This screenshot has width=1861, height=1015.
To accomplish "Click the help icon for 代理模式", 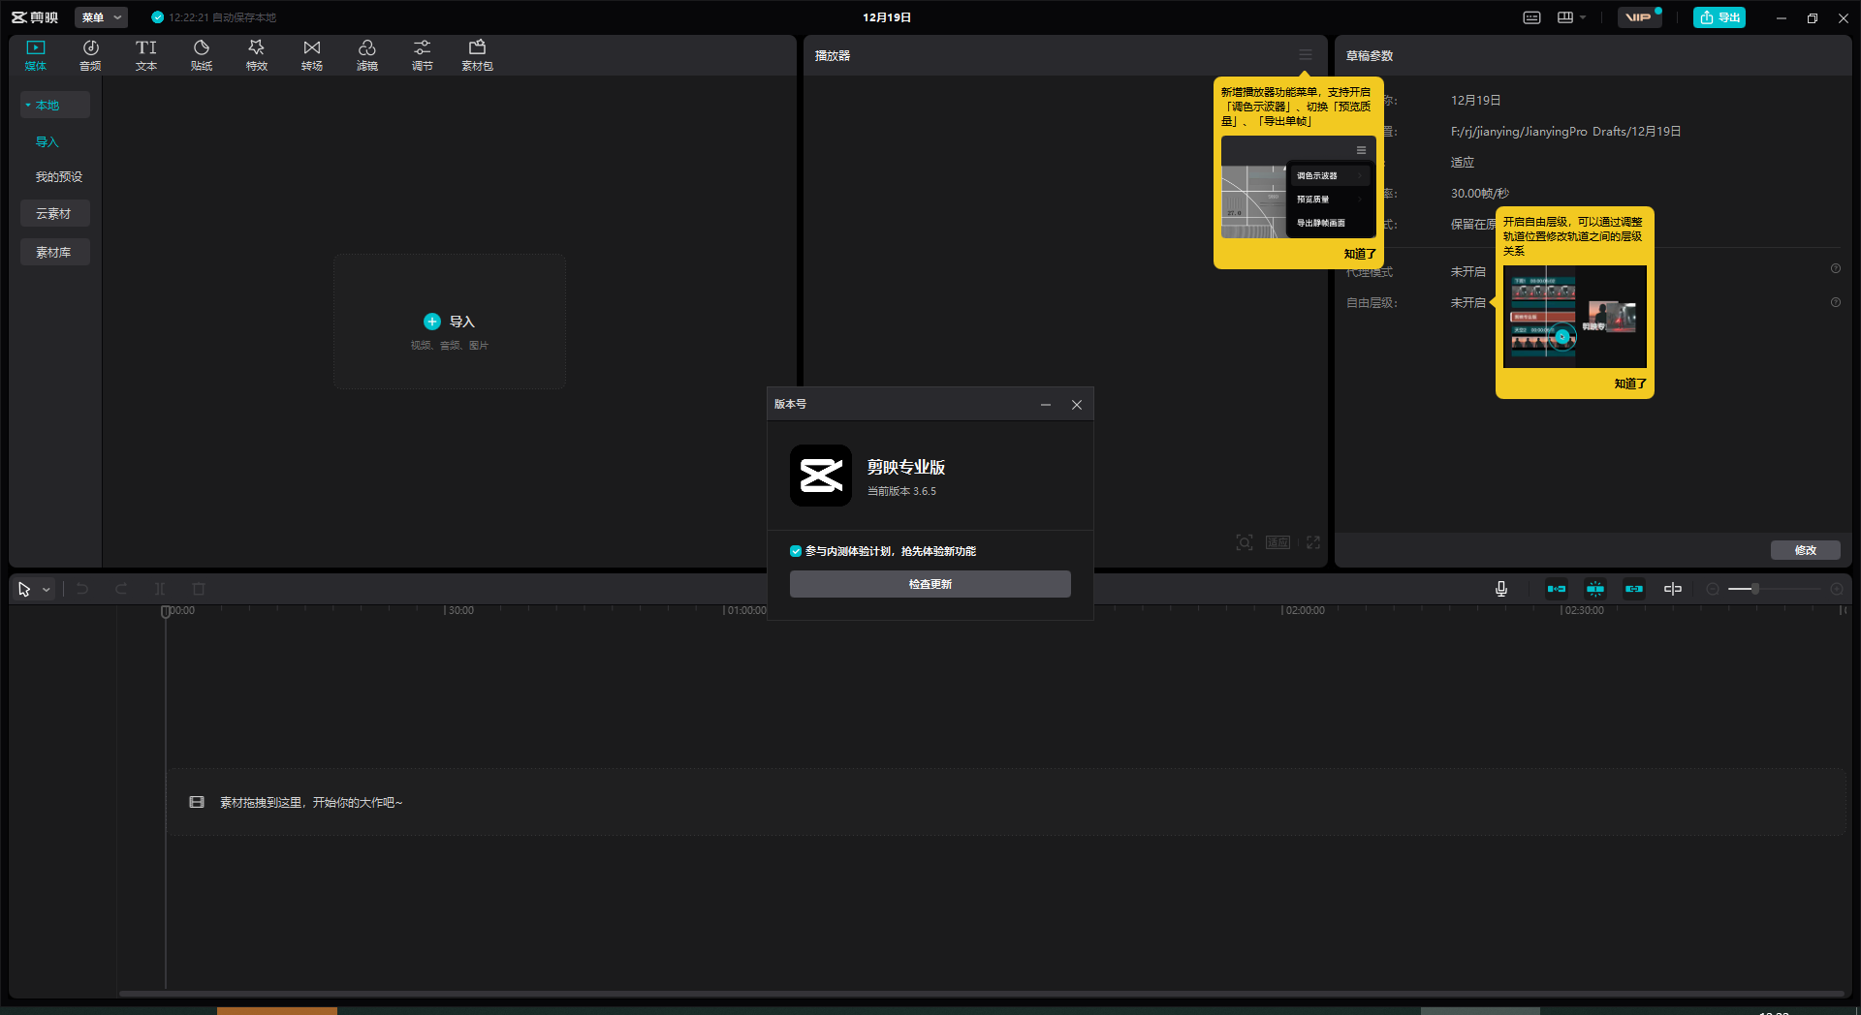I will point(1836,269).
